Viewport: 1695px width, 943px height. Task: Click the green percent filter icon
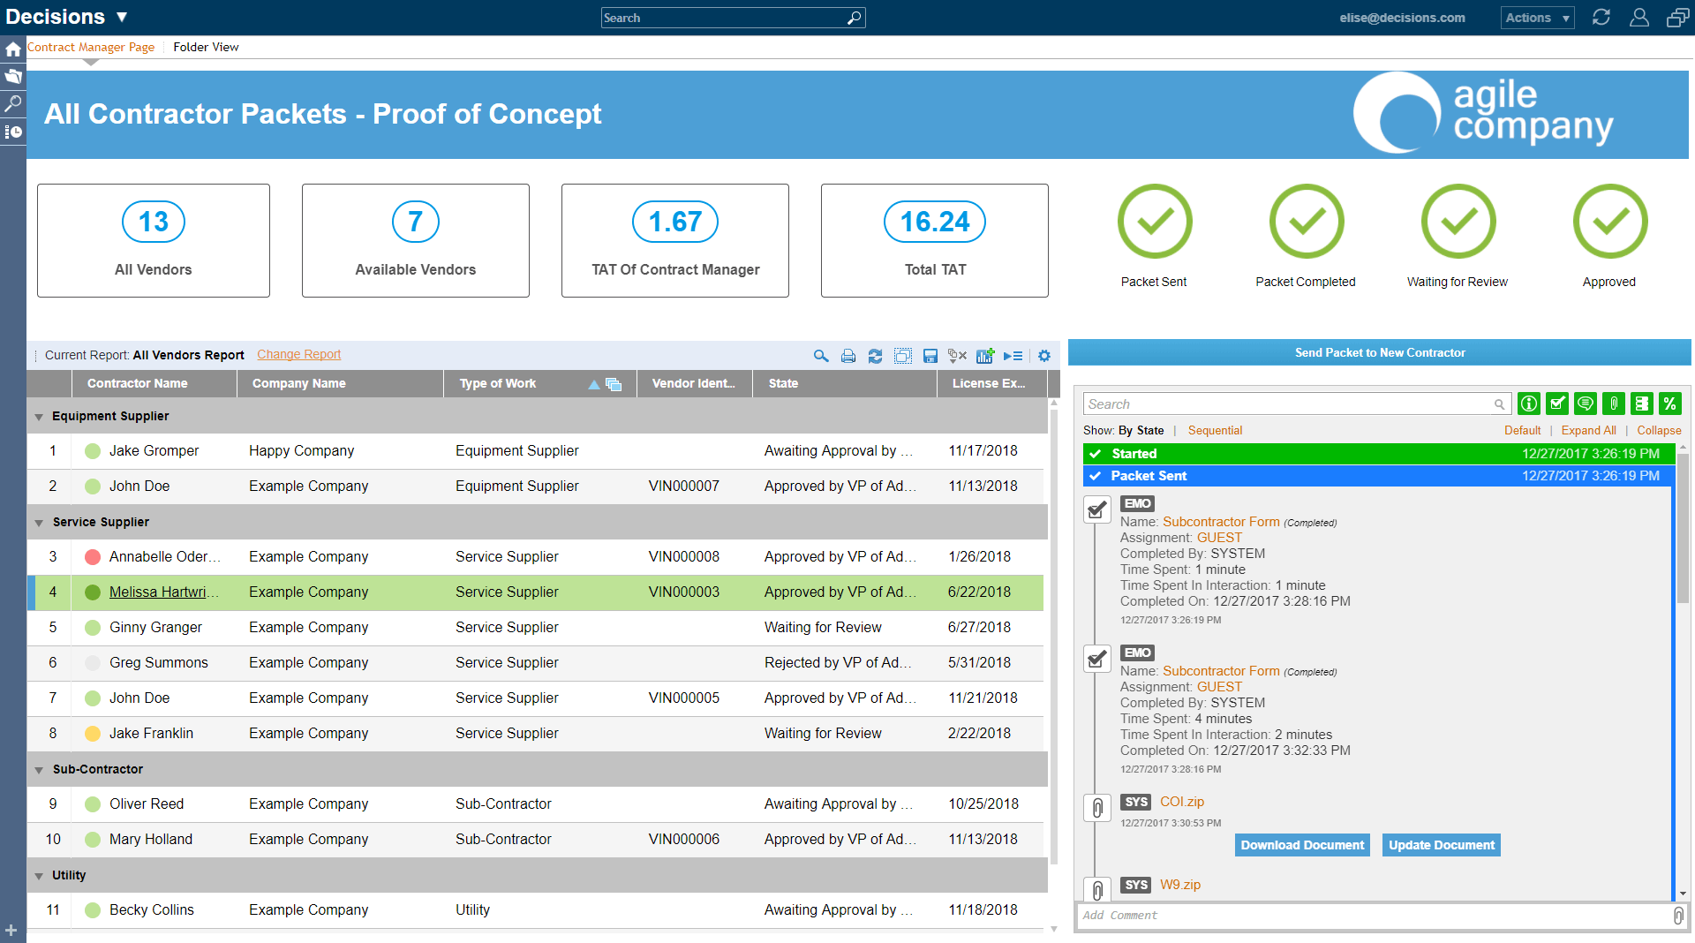pos(1670,404)
